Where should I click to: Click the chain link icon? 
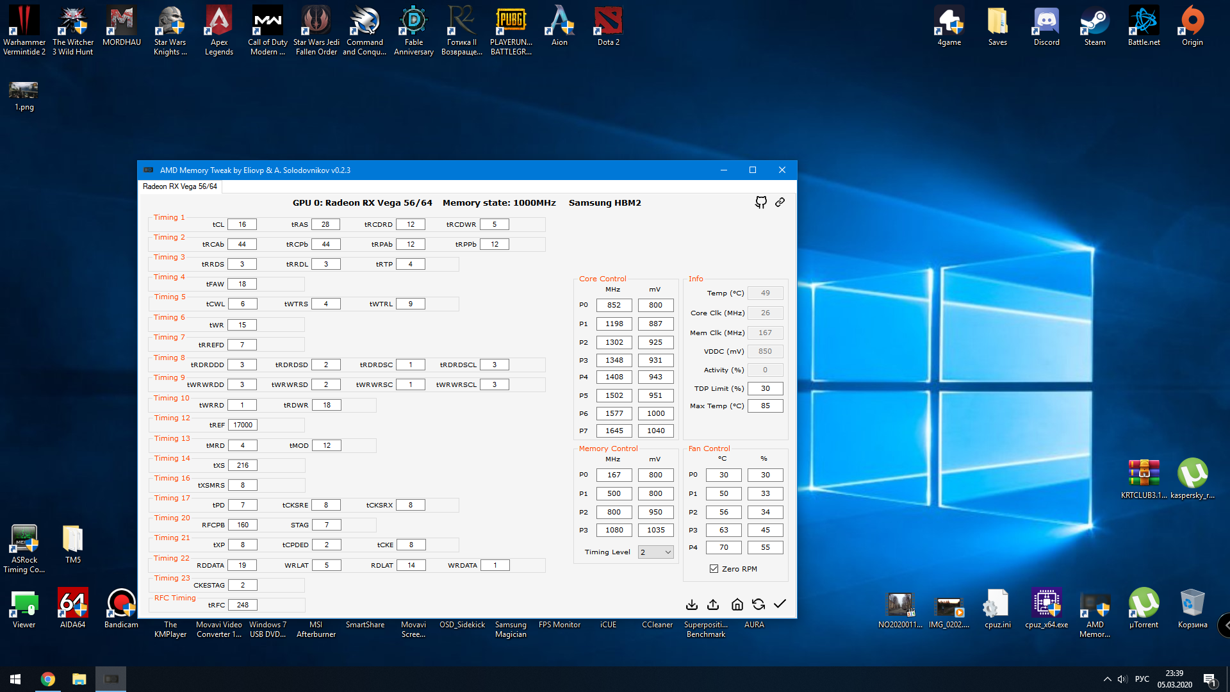[780, 202]
